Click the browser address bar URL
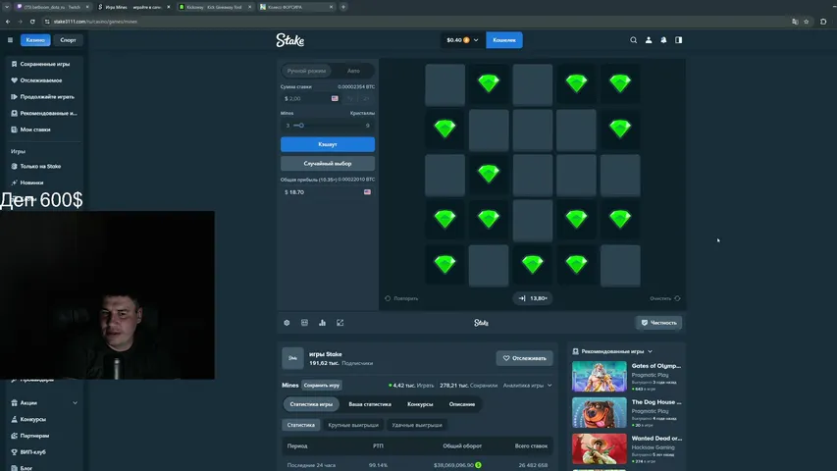 (95, 22)
